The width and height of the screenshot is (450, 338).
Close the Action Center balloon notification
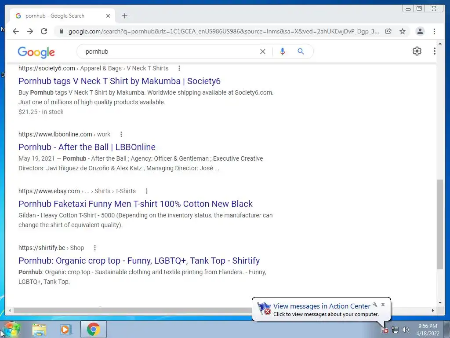[x=383, y=305]
